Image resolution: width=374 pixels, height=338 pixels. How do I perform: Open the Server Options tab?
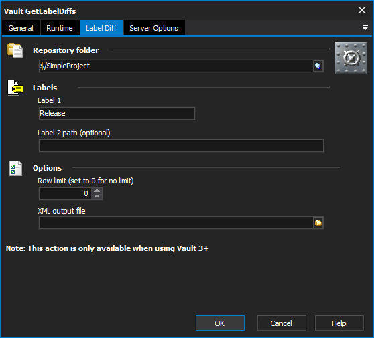(154, 28)
